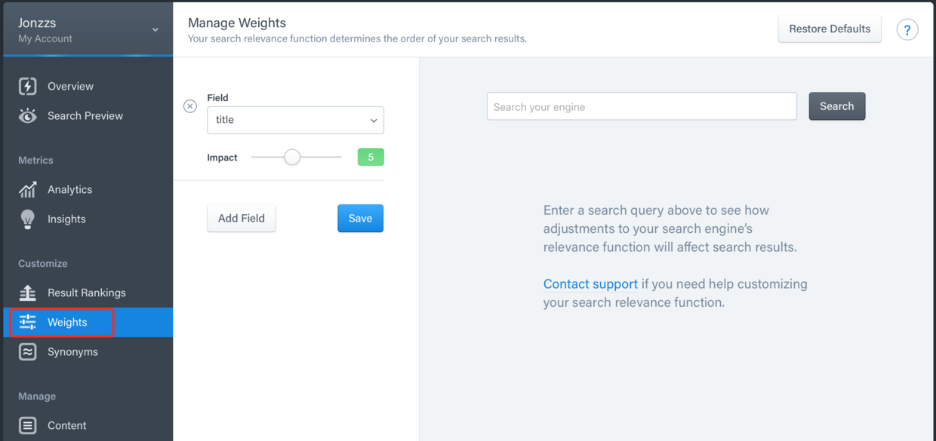
Task: Open Analytics from the Metrics section
Action: coord(69,190)
